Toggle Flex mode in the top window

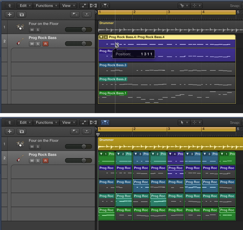[x=93, y=6]
